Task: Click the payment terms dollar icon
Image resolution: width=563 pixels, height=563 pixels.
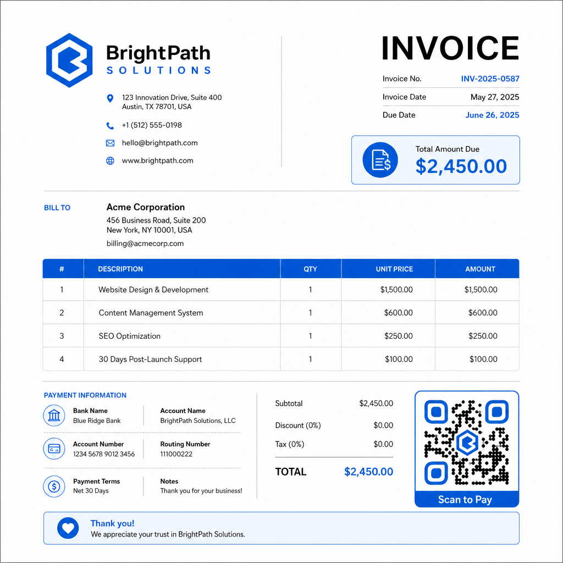Action: point(54,487)
